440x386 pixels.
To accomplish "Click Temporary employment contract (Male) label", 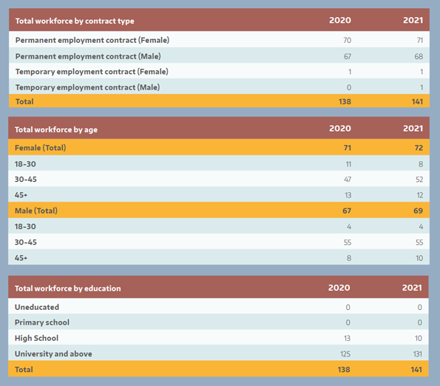I will point(87,87).
